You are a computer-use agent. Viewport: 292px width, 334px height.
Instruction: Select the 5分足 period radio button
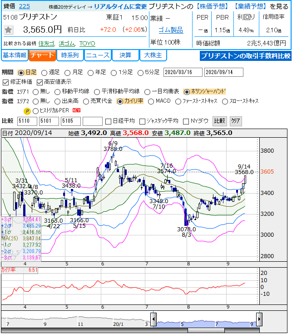pos(140,73)
